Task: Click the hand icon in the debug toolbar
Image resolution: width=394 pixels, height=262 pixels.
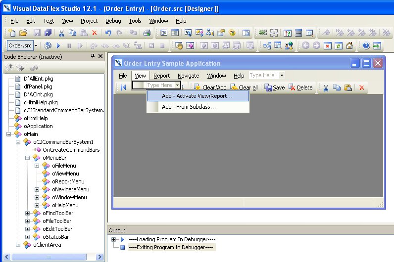Action: (x=179, y=45)
